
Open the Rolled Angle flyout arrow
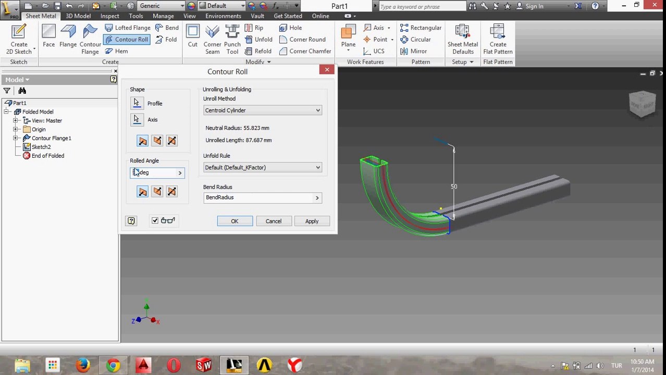coord(180,173)
